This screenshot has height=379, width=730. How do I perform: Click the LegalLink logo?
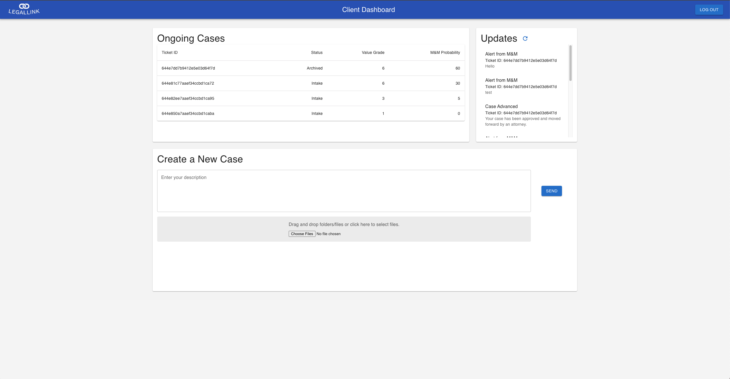click(24, 9)
